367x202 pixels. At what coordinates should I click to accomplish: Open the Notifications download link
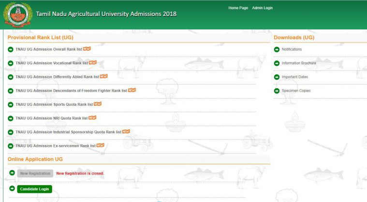coord(292,49)
